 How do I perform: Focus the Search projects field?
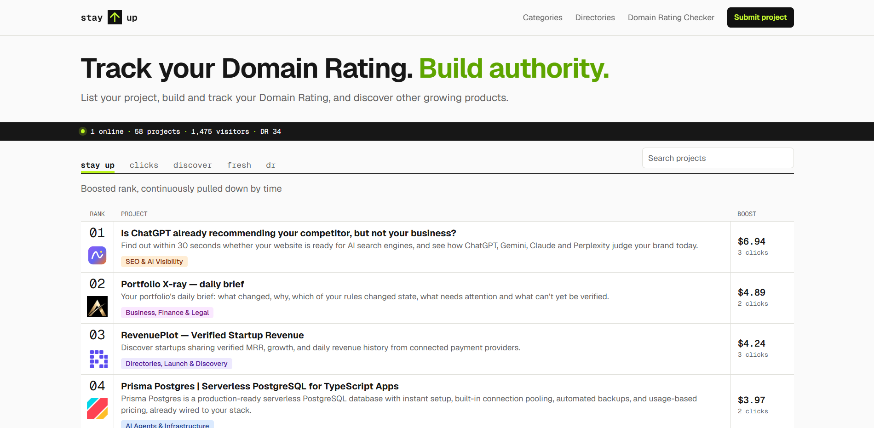718,158
